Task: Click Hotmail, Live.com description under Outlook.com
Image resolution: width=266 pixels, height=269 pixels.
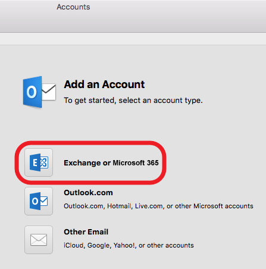Action: pos(158,206)
